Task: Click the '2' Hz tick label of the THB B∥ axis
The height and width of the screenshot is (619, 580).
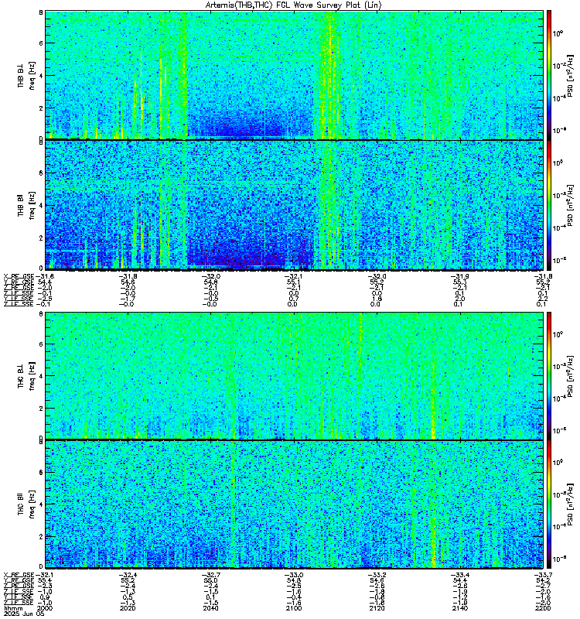Action: (41, 238)
